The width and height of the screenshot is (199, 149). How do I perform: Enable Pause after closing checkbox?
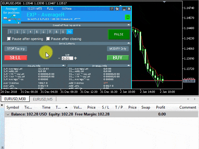(48, 39)
